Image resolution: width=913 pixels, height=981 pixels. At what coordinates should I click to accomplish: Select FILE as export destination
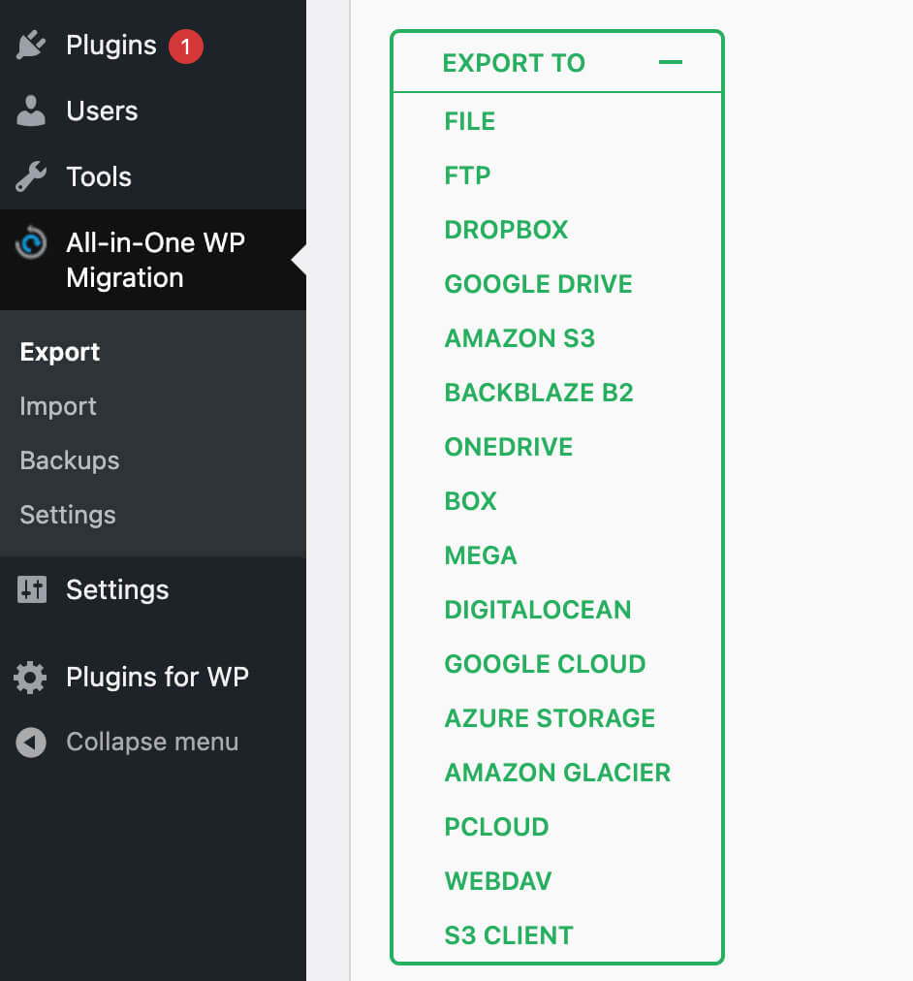469,120
